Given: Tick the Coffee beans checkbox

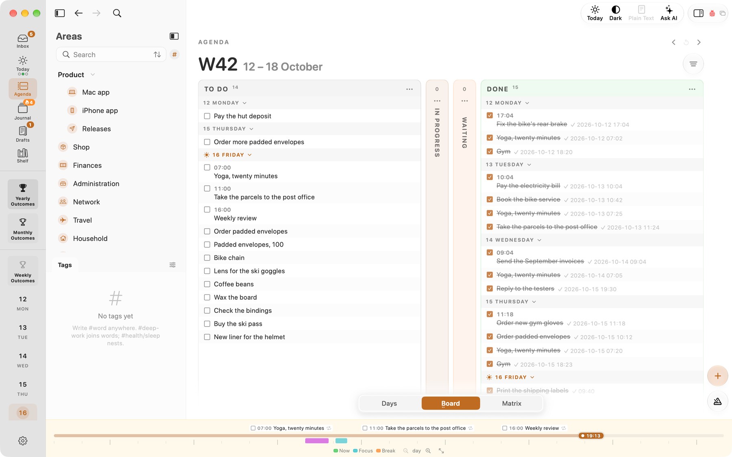Looking at the screenshot, I should (207, 284).
